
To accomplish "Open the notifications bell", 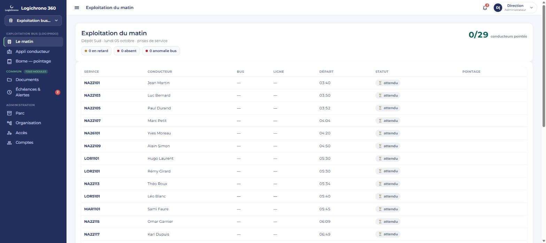I will 485,8.
